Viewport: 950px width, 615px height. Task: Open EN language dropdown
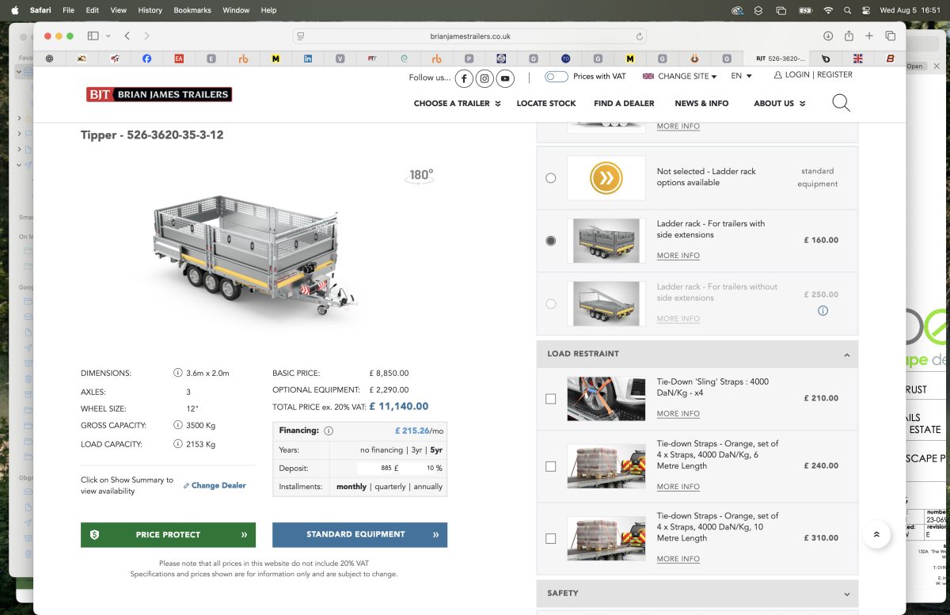741,76
